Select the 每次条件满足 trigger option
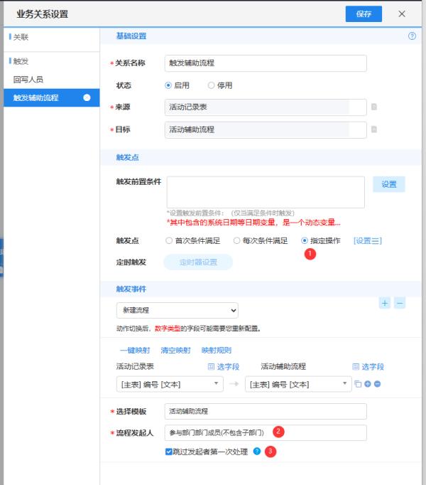The image size is (426, 485). (238, 241)
